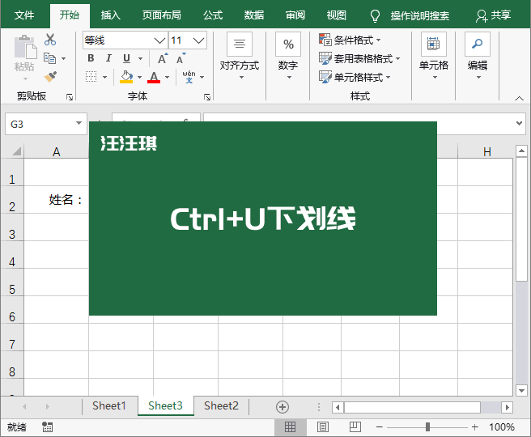Open 条件格式 conditional formatting
This screenshot has width=531, height=437.
(350, 40)
